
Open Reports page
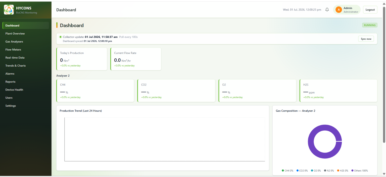tap(26, 82)
